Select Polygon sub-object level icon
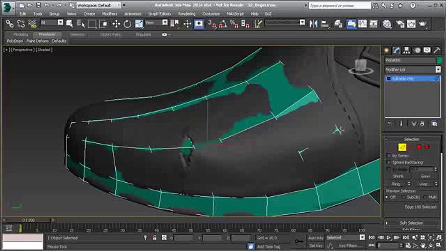Viewport: 446px width, 251px height. [x=419, y=147]
